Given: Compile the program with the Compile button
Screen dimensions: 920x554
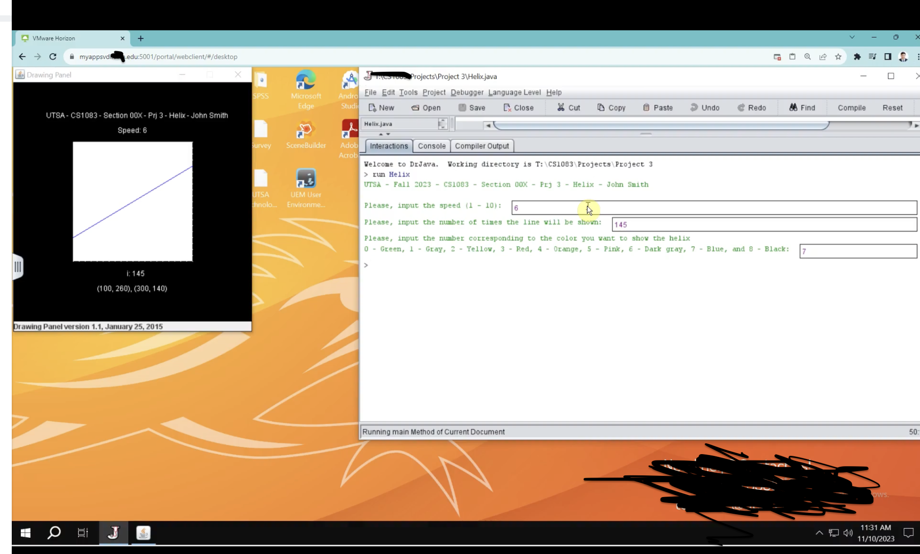Looking at the screenshot, I should point(851,108).
